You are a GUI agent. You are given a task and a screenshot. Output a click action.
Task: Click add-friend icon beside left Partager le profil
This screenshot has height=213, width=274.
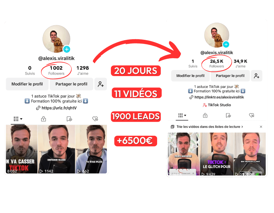click(101, 84)
